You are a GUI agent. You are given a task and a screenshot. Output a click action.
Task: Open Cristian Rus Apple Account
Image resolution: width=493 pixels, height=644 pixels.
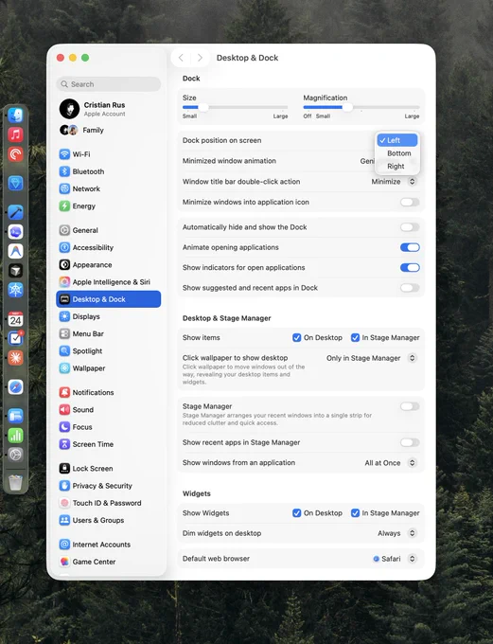tap(109, 109)
